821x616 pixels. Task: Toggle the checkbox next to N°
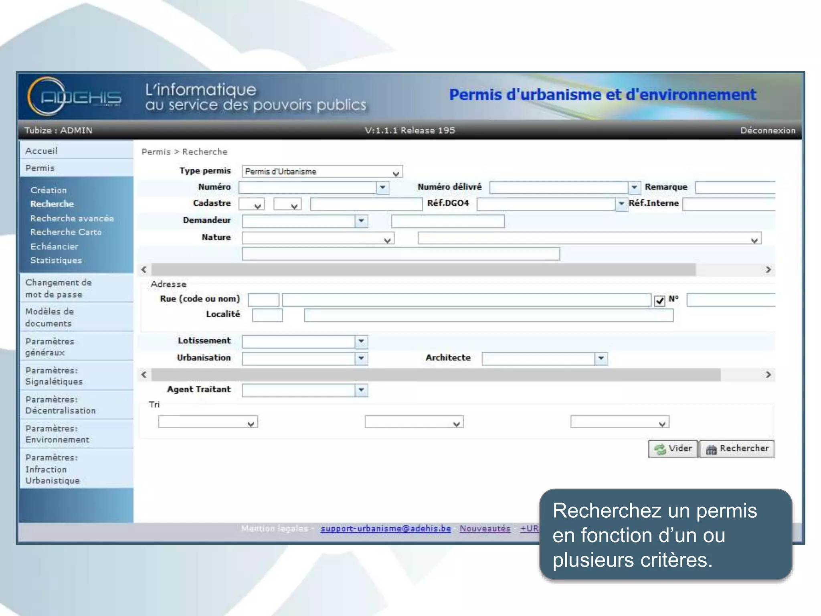tap(659, 300)
